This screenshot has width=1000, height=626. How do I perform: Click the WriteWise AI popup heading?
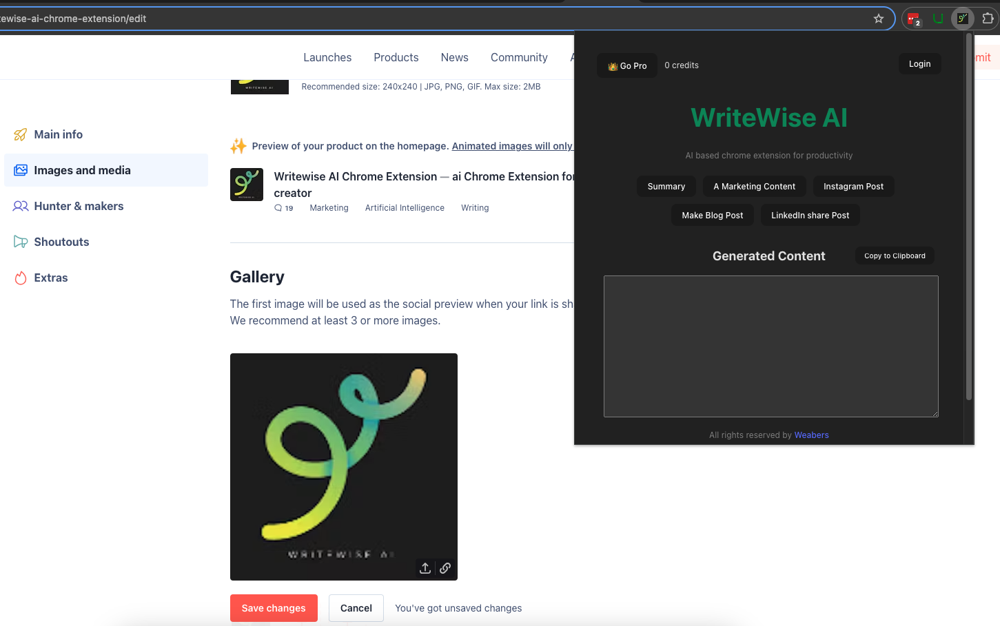[x=769, y=118]
